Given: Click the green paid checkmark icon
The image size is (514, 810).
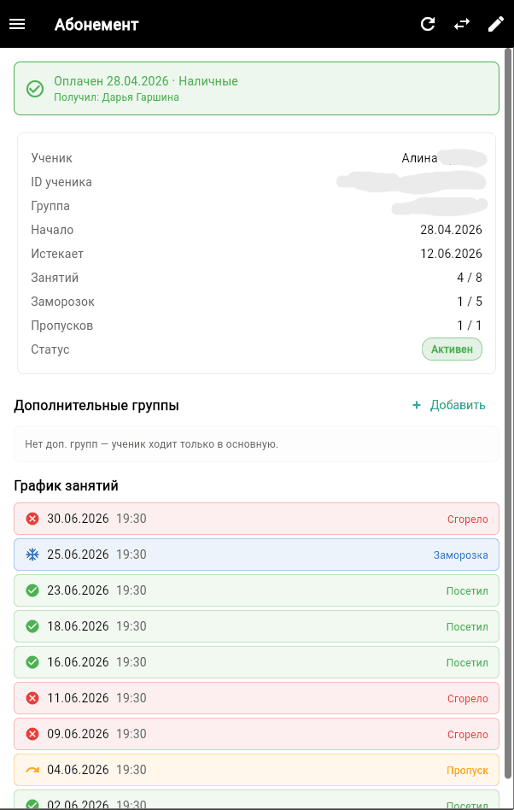Looking at the screenshot, I should pyautogui.click(x=35, y=88).
